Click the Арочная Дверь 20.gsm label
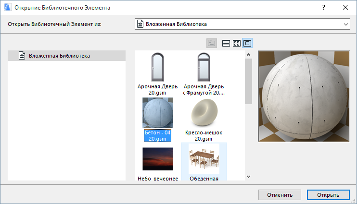 [x=157, y=89]
